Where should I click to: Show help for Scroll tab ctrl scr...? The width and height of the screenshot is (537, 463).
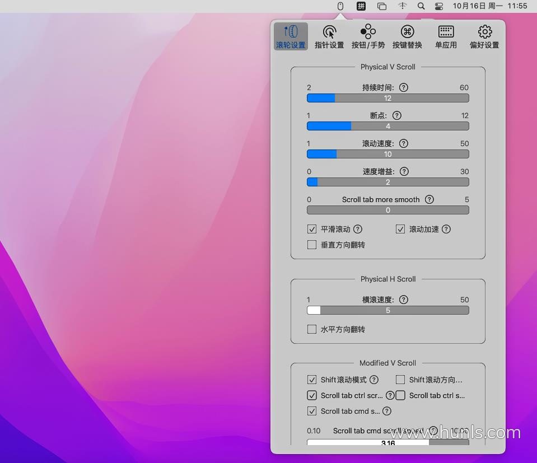pos(390,395)
